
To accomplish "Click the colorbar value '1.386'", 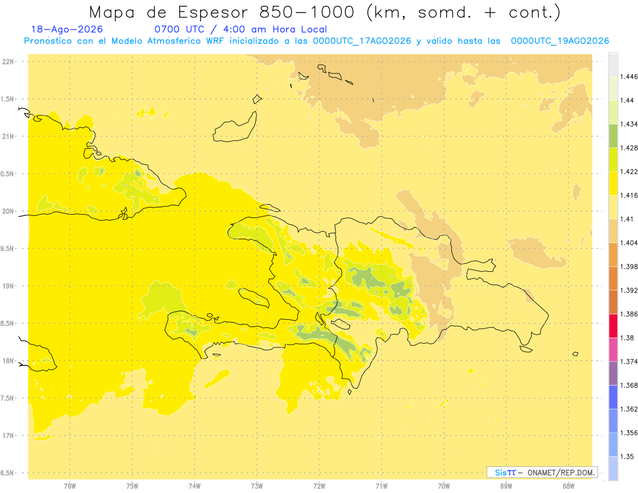I will tap(628, 314).
